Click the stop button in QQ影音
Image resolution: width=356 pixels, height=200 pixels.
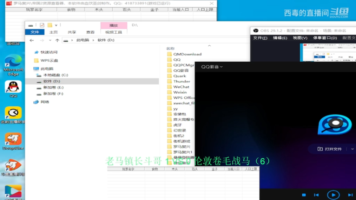pos(304,195)
